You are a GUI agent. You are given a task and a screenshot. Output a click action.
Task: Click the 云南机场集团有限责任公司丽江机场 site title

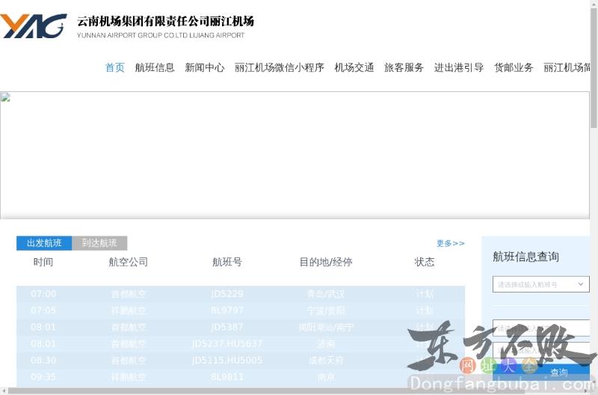165,22
